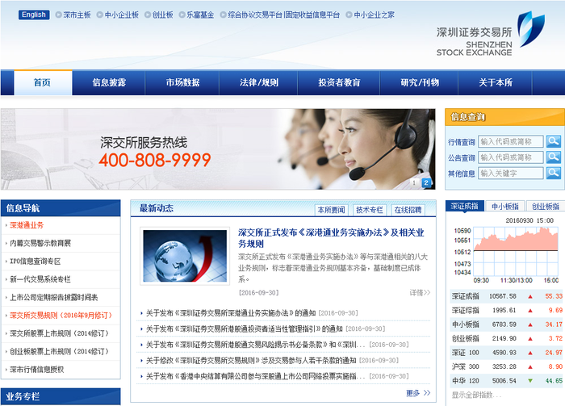The width and height of the screenshot is (565, 406).
Task: Open the 信息披露 navigation menu
Action: pyautogui.click(x=109, y=82)
